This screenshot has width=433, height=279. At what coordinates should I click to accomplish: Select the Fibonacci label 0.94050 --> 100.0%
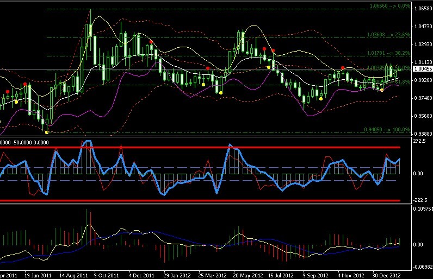387,129
